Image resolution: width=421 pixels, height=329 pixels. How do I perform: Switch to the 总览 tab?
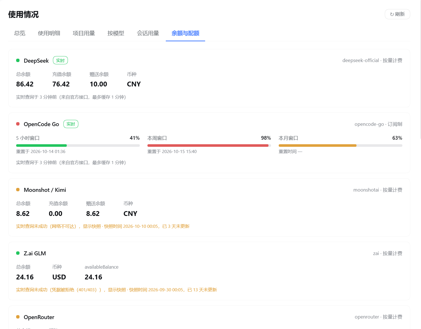[20, 33]
